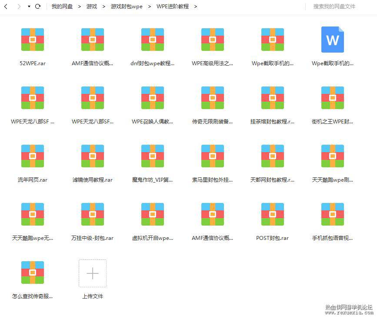Select 流年网页.rar archive icon
This screenshot has height=319, width=377.
point(33,156)
